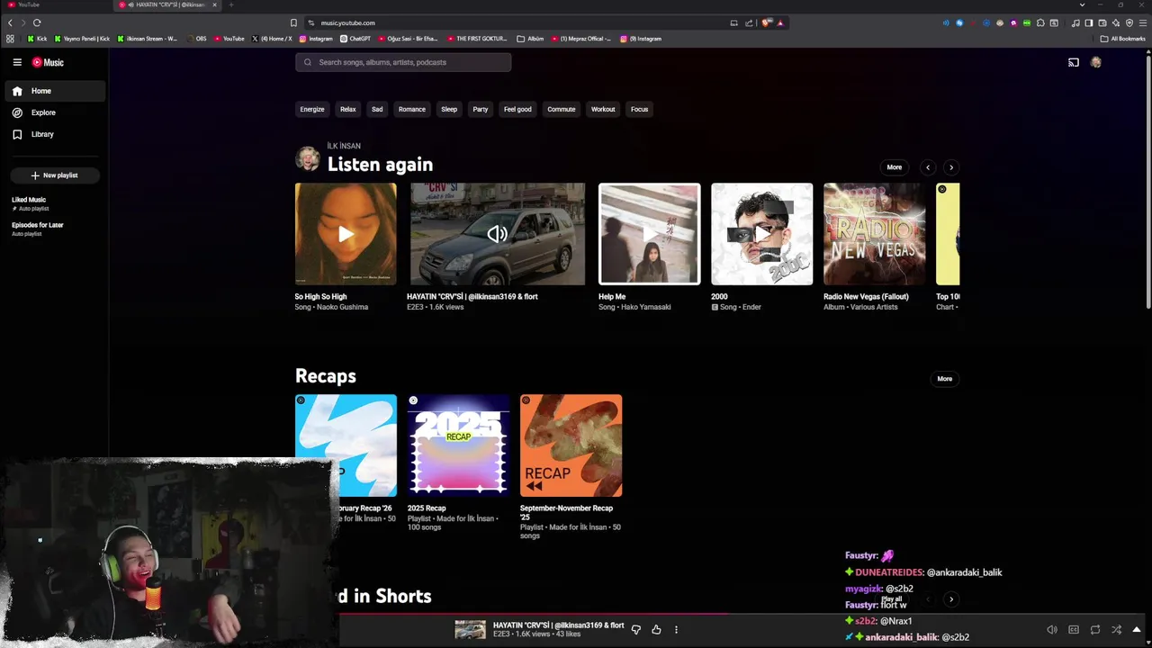Click the Listen again avatar image

(x=308, y=158)
